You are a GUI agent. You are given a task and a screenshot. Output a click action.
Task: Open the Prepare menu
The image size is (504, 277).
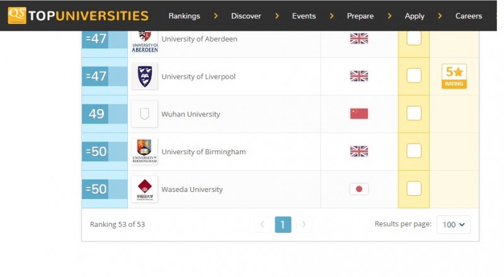360,16
